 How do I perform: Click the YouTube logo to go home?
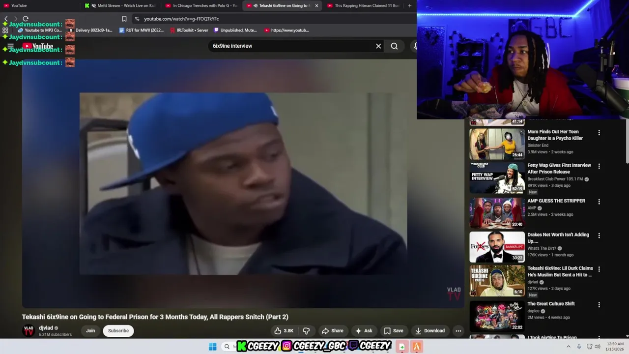(38, 46)
